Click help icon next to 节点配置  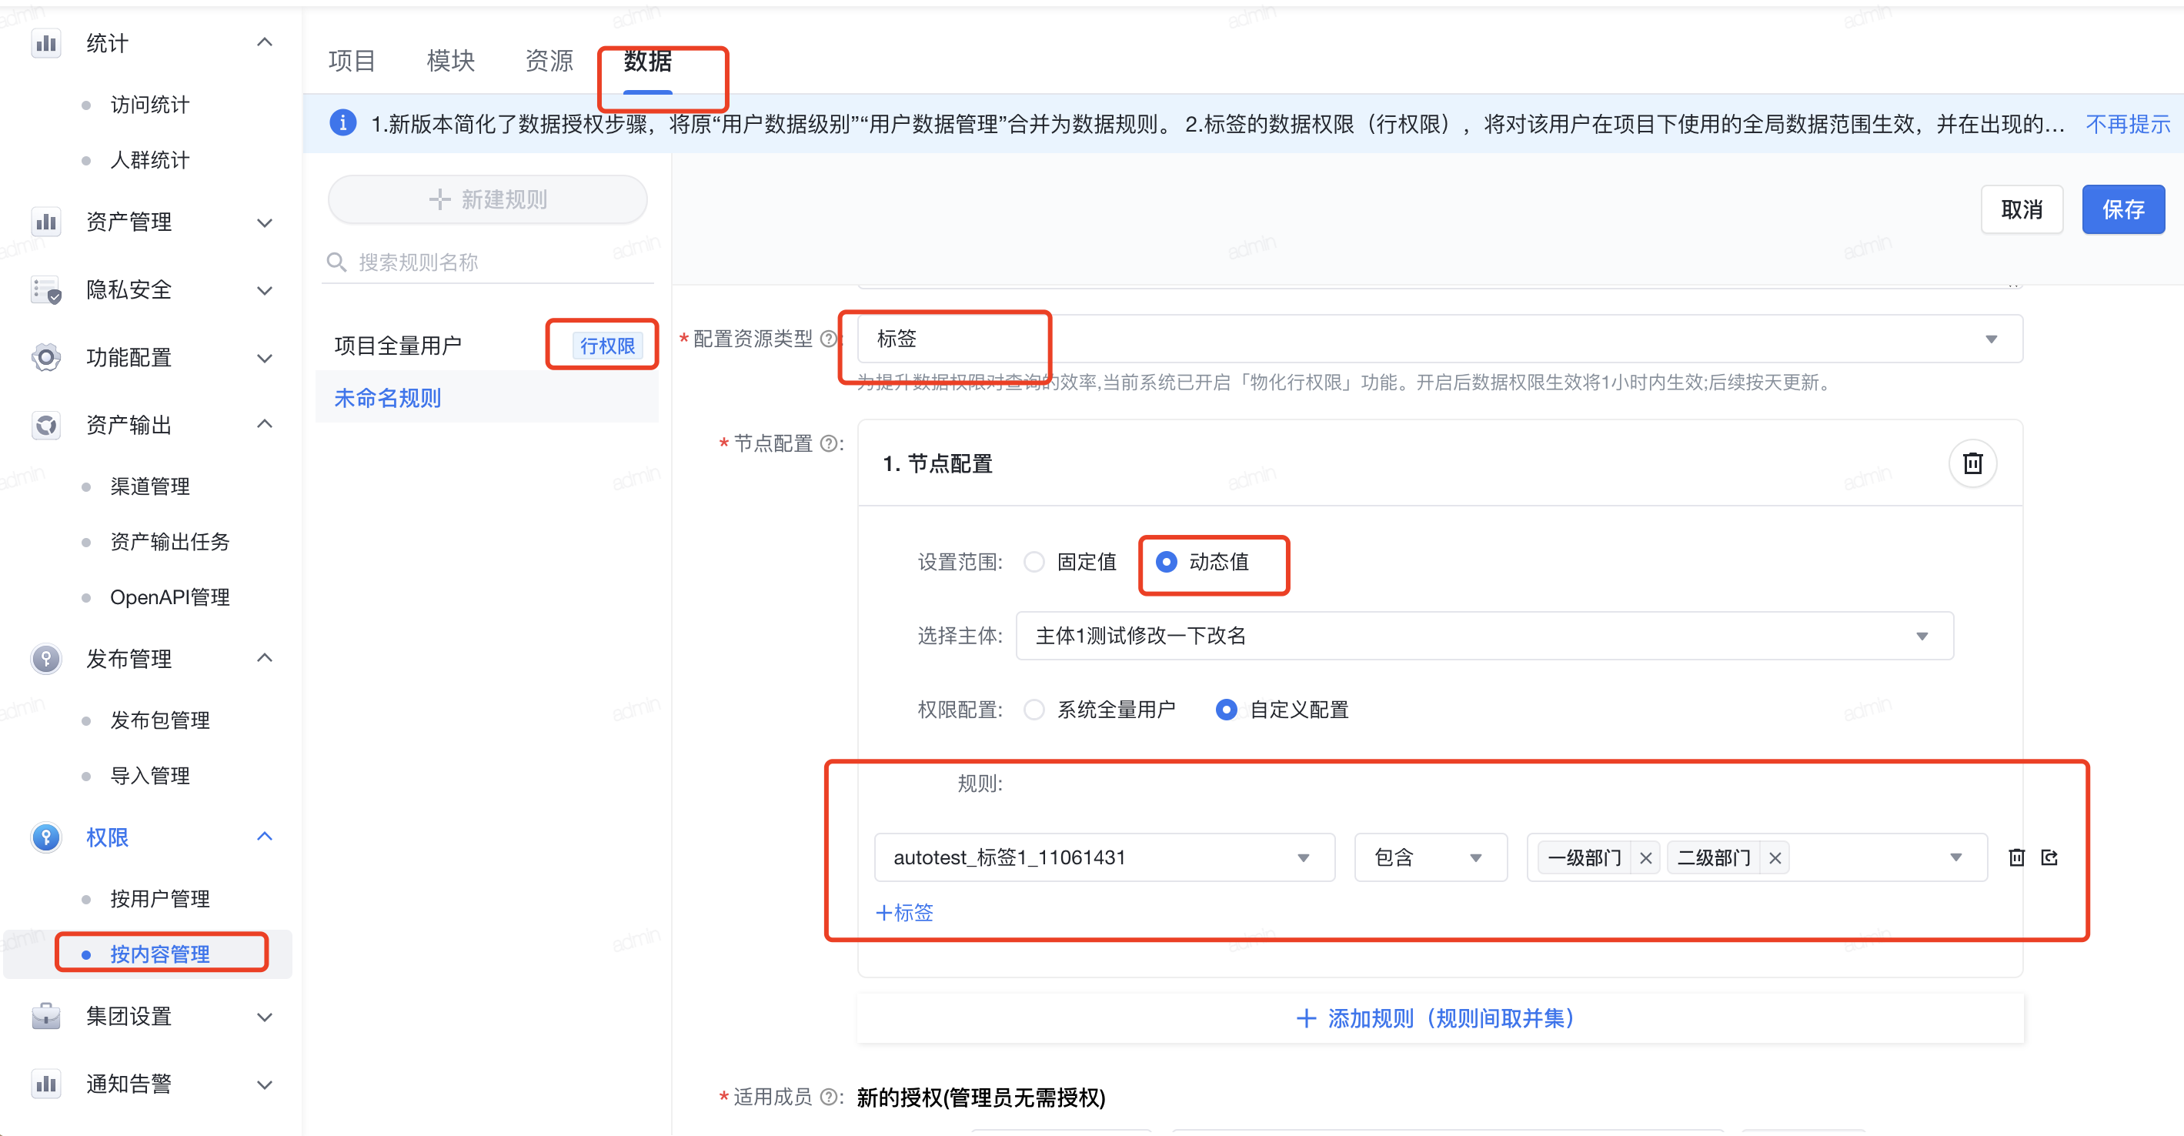(829, 443)
